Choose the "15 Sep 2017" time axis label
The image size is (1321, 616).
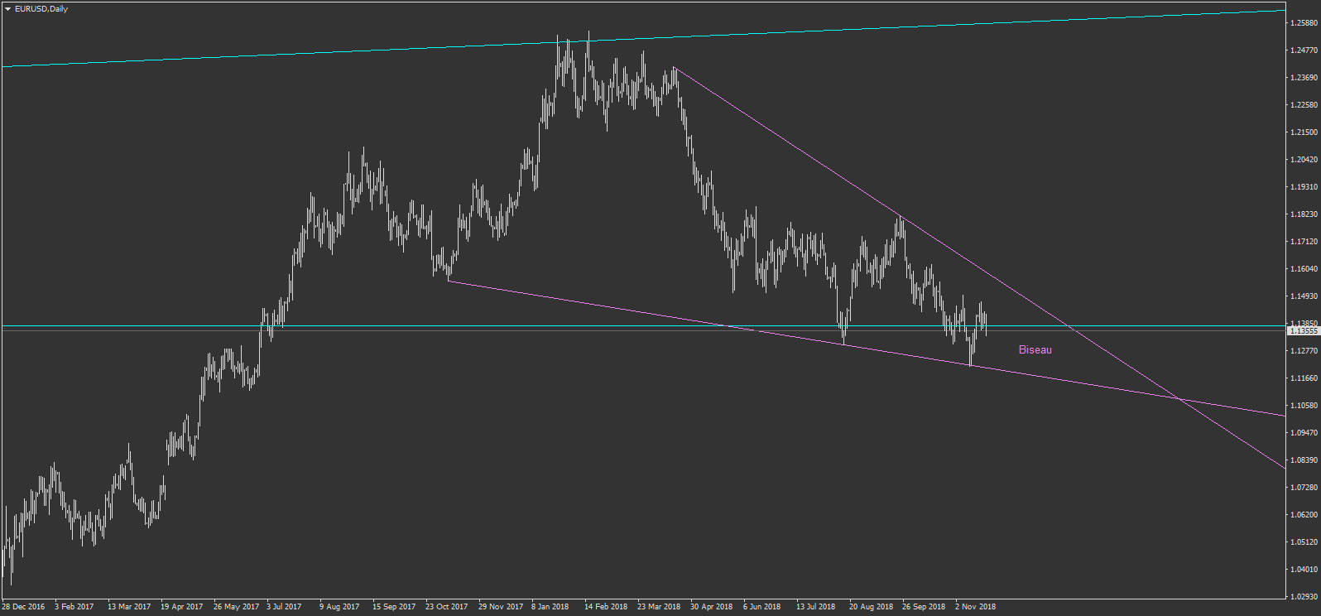(394, 607)
